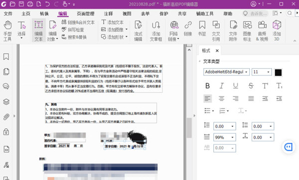Switch to Convert tab (转换)

click(44, 14)
